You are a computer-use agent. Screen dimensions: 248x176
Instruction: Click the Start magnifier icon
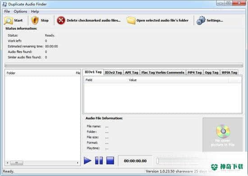(8, 21)
